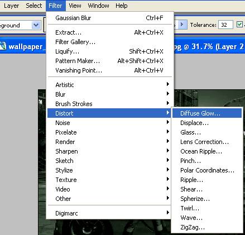Open the Foreground fill dropdown

coord(36,25)
